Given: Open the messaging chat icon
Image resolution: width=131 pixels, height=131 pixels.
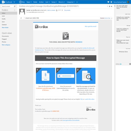Looking at the screenshot, I should [108, 2].
